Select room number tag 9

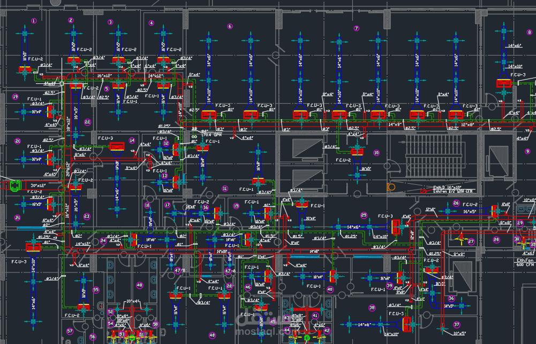(x=527, y=151)
